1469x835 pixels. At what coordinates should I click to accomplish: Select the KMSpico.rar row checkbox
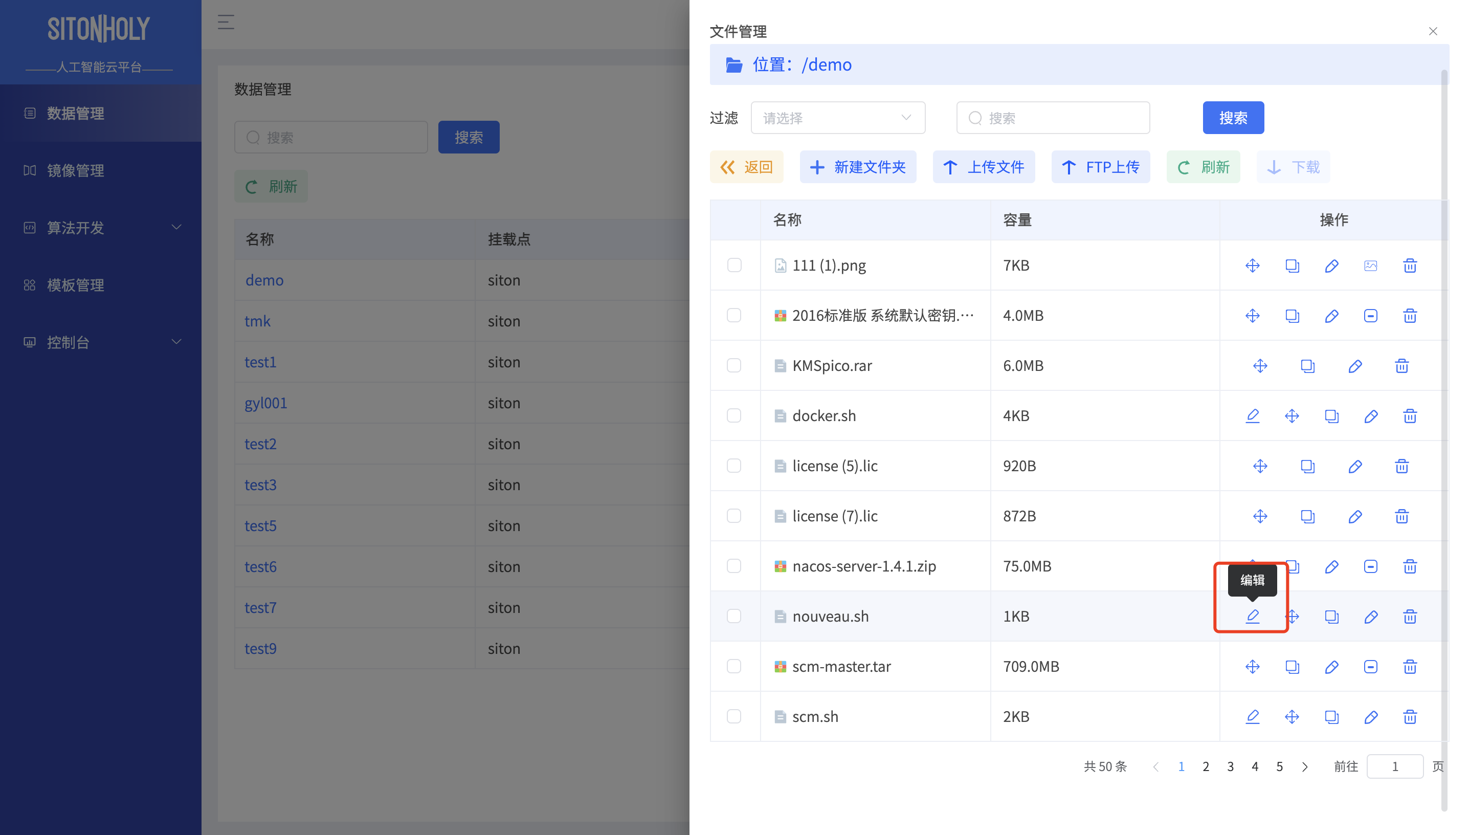tap(733, 365)
